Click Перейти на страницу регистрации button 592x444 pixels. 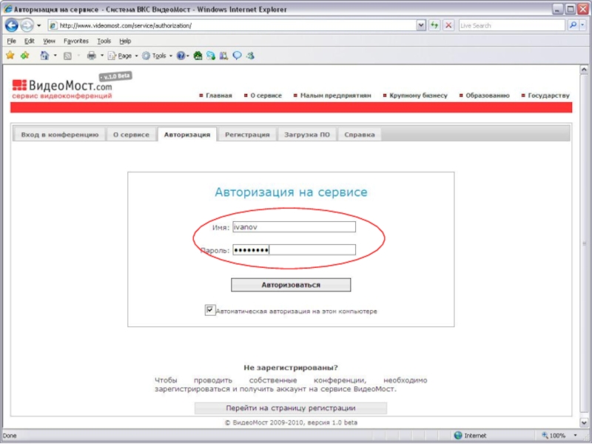(291, 408)
